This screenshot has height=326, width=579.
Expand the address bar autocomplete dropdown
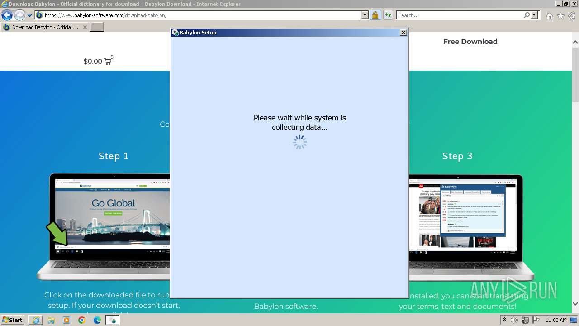[x=365, y=15]
